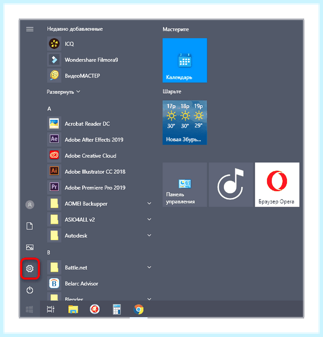
Task: Click Развернуть to expand recent apps
Action: click(64, 92)
